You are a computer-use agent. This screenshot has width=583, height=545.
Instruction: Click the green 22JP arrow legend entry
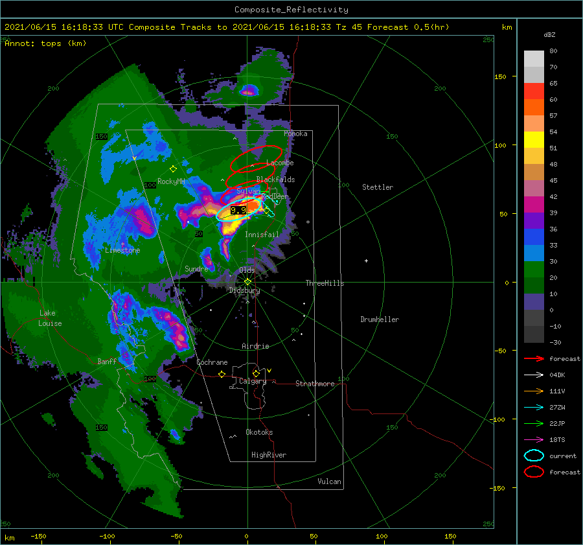534,423
